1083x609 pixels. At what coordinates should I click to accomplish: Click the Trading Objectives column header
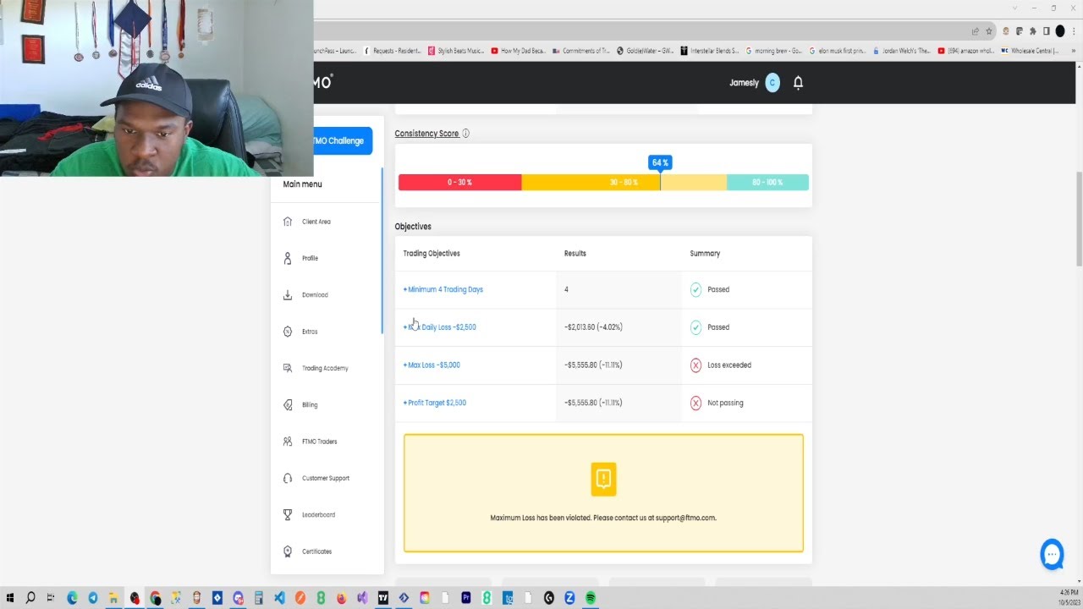[432, 254]
